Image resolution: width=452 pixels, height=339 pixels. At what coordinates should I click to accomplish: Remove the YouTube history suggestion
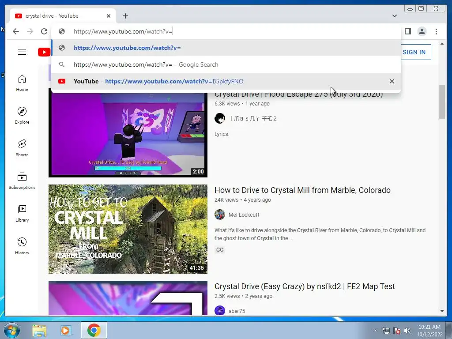[x=392, y=81]
